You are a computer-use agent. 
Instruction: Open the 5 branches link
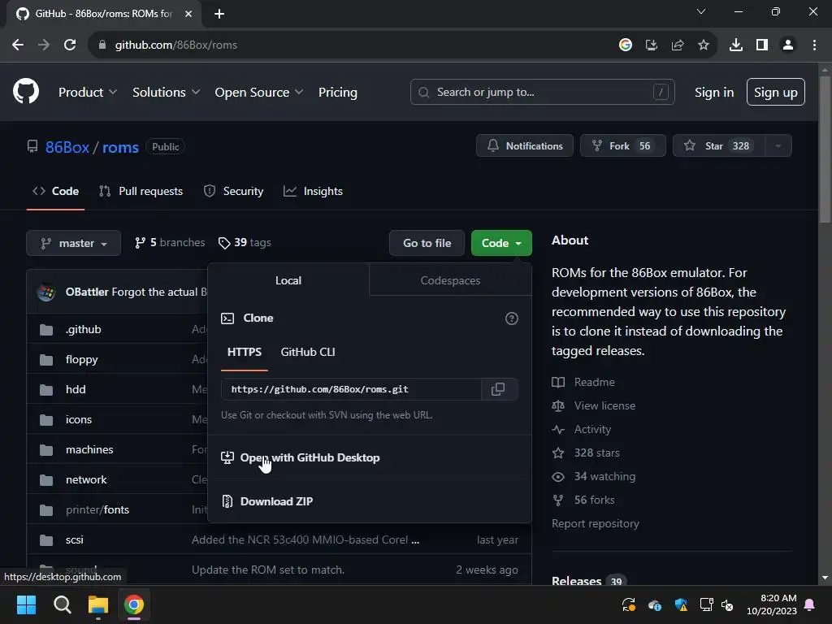pos(170,242)
